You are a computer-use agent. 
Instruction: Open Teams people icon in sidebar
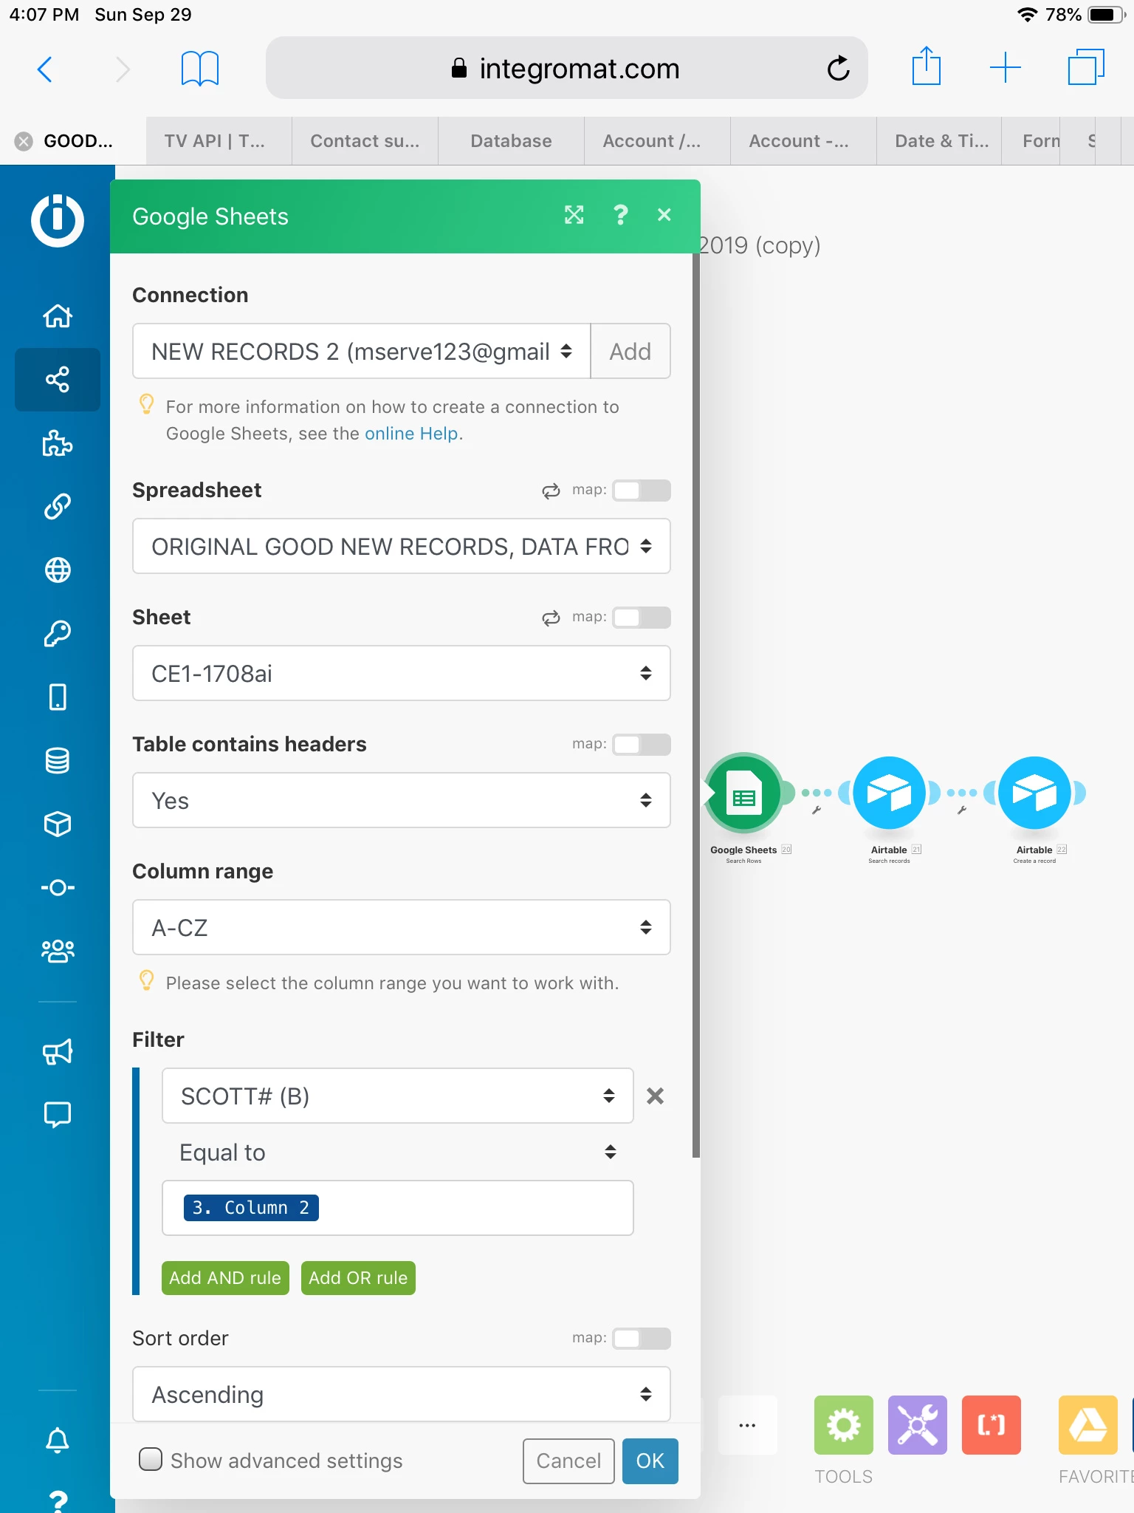pyautogui.click(x=58, y=951)
